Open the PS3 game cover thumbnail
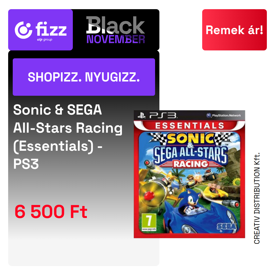The image size is (275, 275). click(x=189, y=174)
